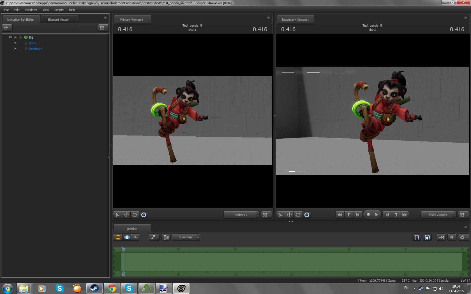Screen dimensions: 471x294
Task: Activate the rotate tool in Primary Viewport
Action: click(x=135, y=215)
